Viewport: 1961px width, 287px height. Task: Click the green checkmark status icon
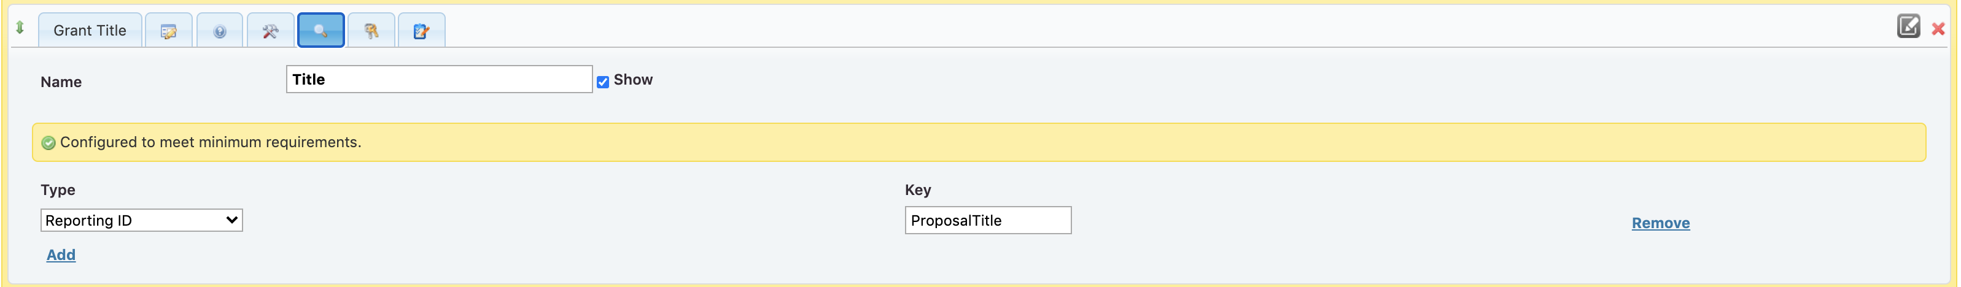[49, 143]
